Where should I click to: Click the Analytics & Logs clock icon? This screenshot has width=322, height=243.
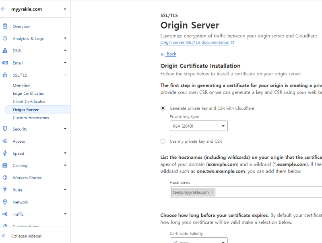tap(5, 38)
